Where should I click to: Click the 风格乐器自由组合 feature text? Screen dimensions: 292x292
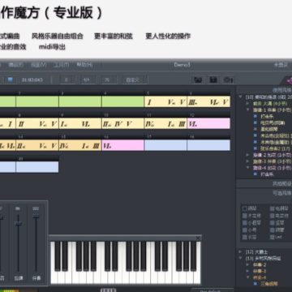(x=58, y=36)
